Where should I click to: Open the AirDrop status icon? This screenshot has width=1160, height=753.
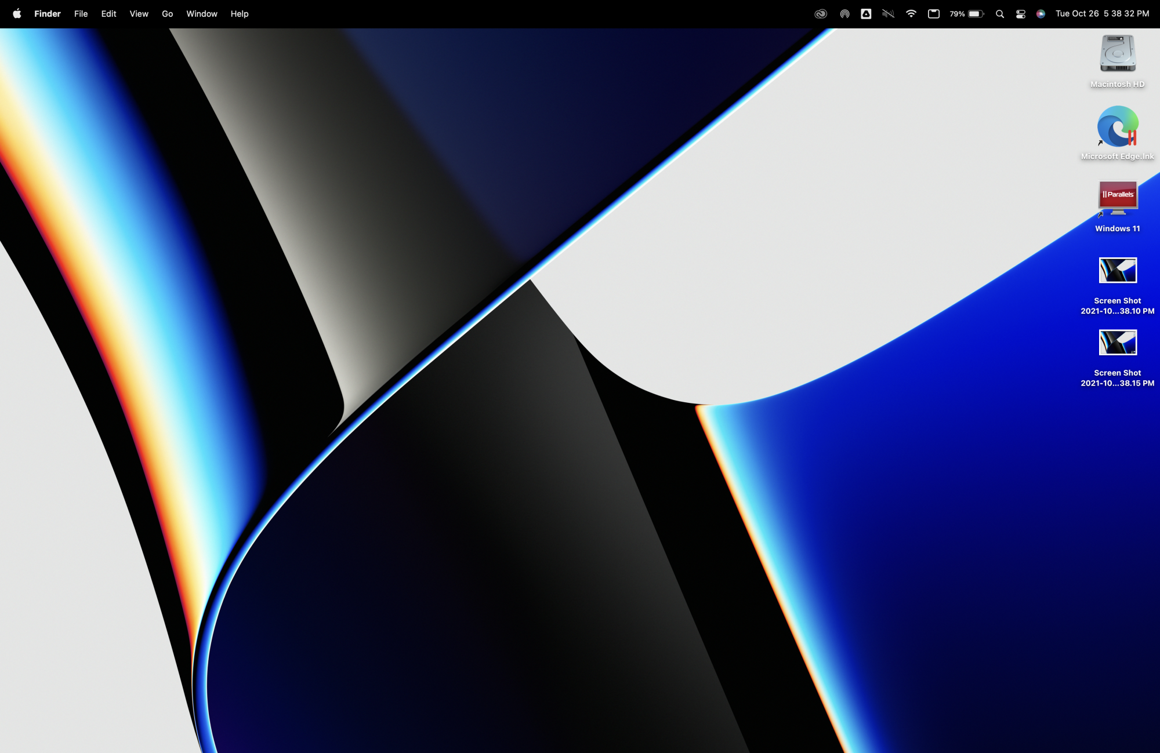coord(844,14)
